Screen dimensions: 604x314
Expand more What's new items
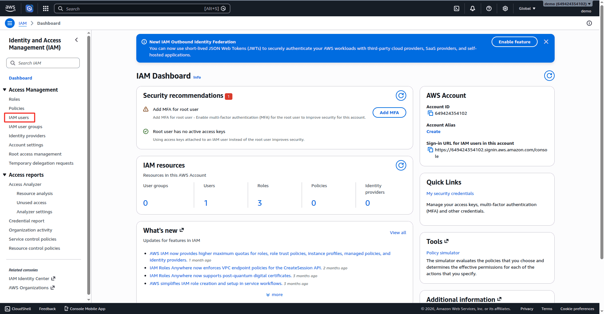tap(275, 294)
